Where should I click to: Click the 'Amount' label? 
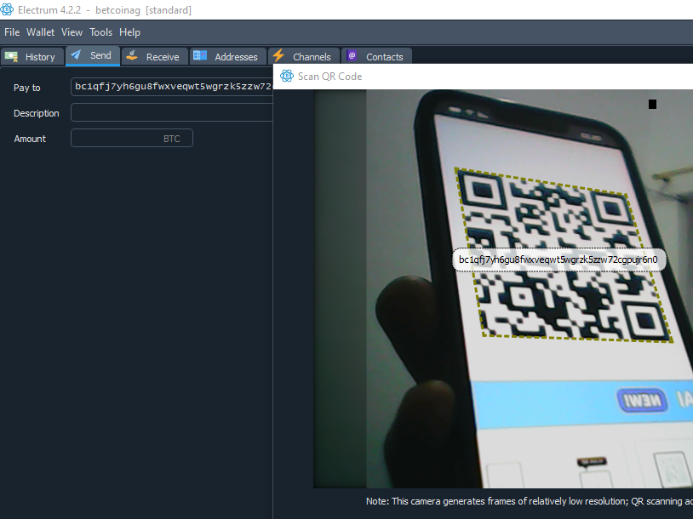(30, 139)
